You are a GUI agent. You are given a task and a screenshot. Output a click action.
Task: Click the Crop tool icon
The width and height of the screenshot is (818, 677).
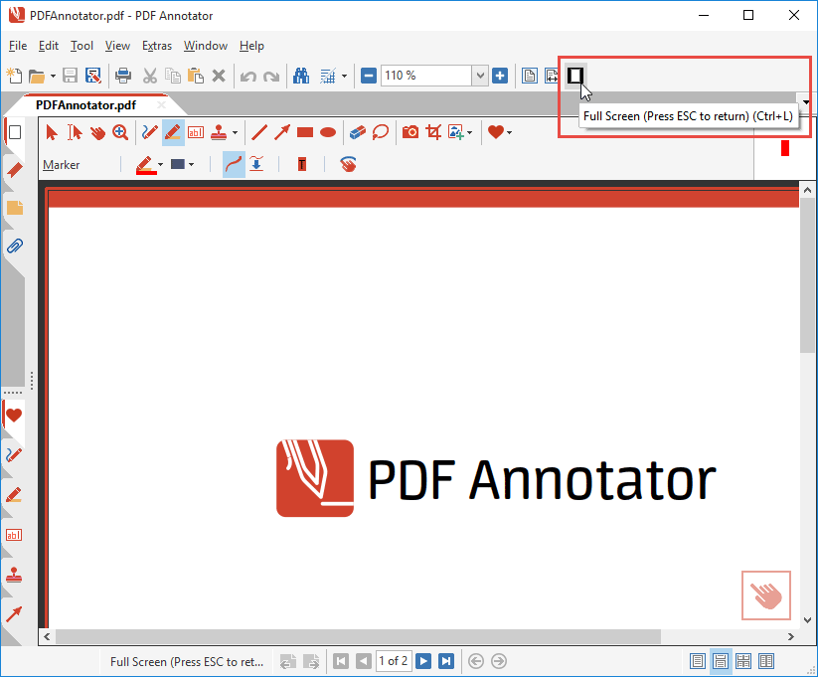tap(434, 132)
